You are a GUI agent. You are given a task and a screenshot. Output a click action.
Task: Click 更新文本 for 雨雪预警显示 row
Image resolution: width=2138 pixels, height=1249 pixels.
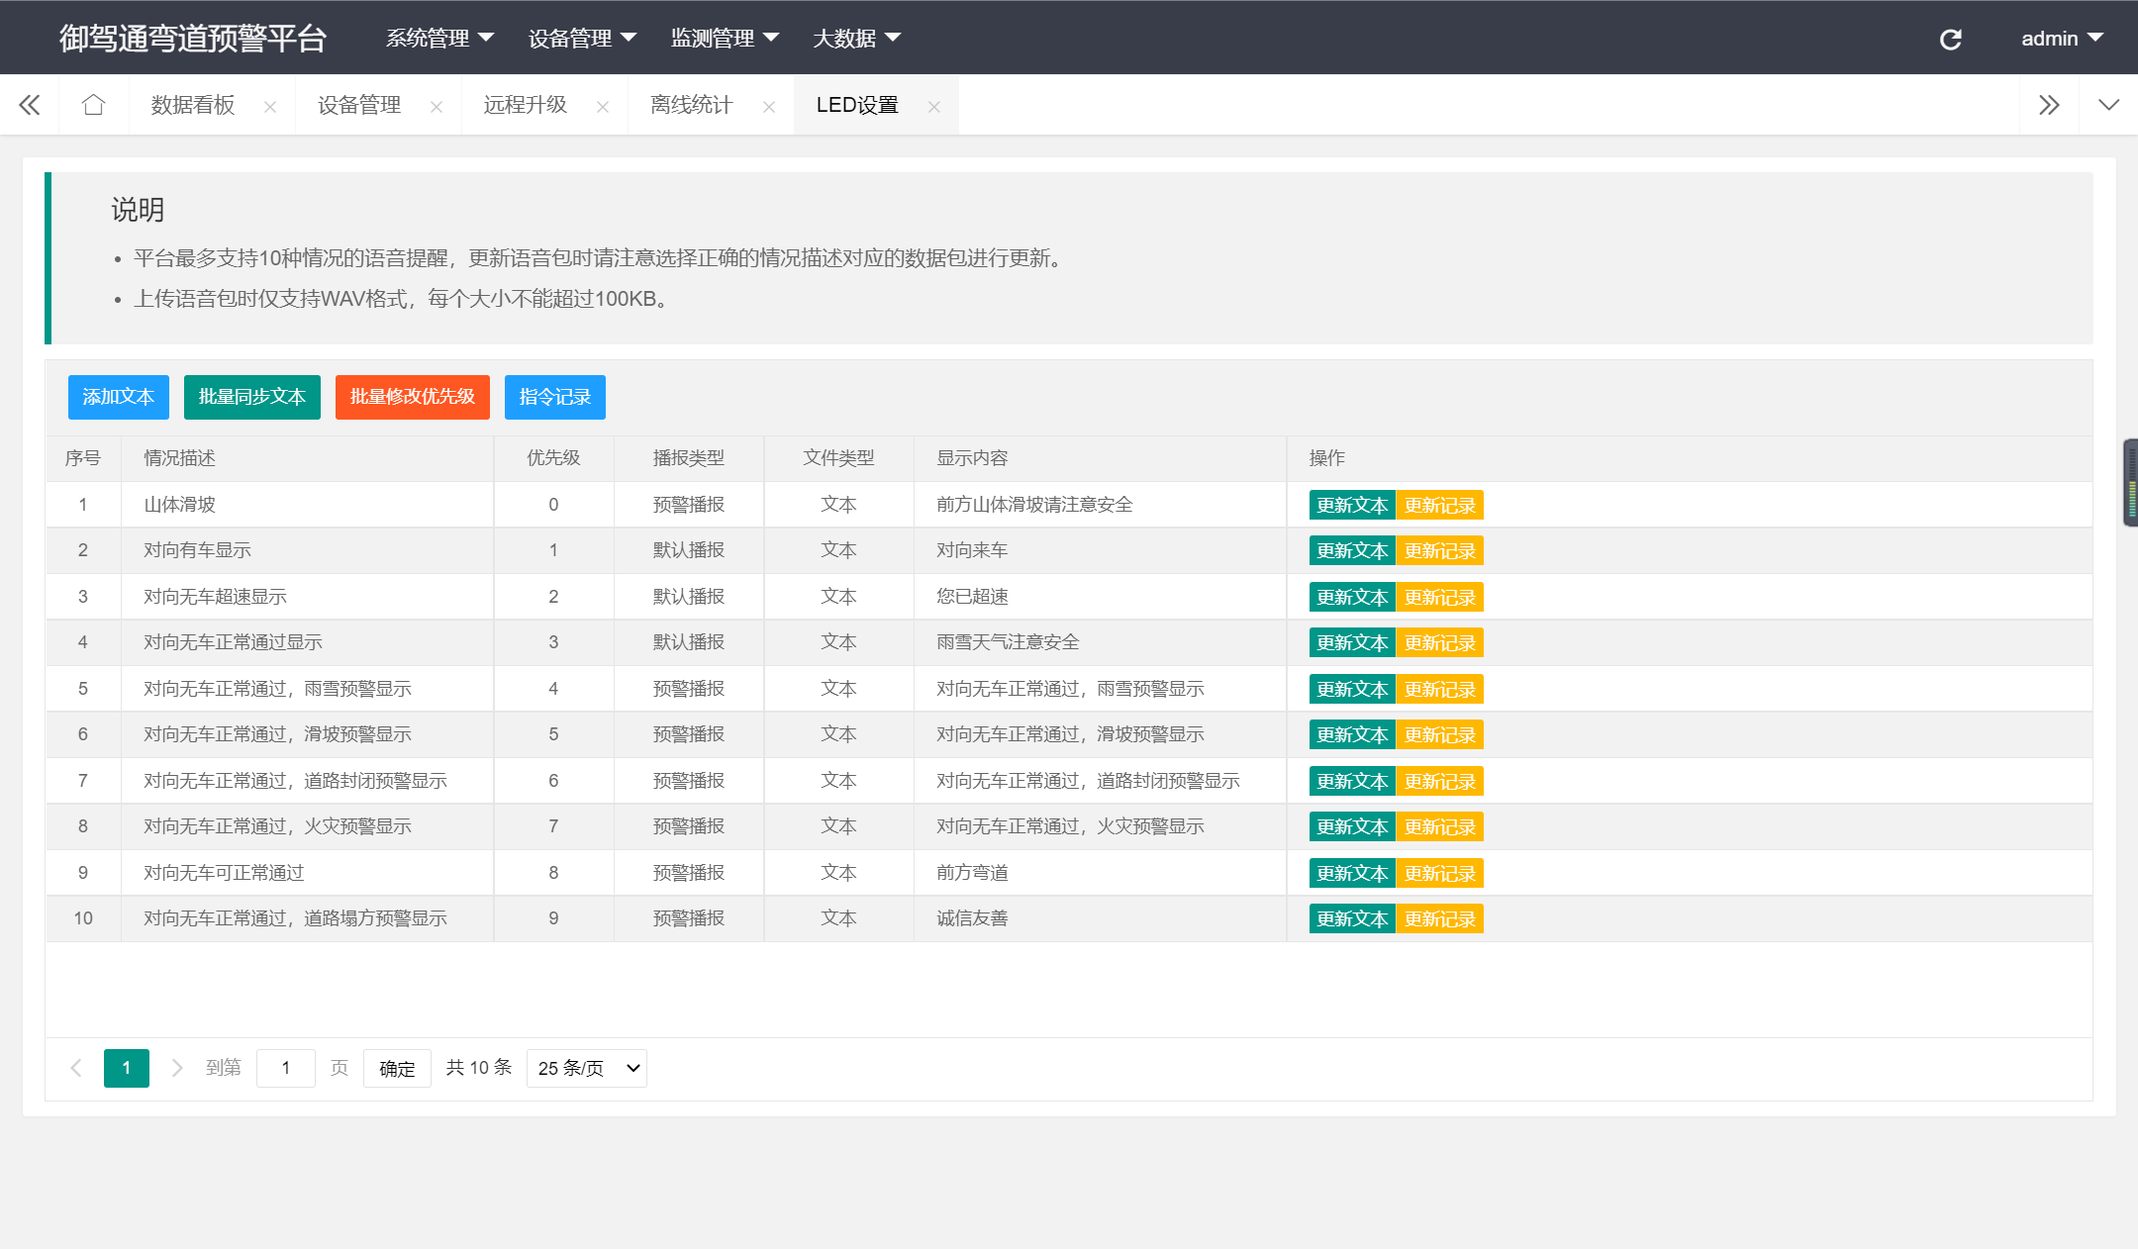tap(1352, 689)
